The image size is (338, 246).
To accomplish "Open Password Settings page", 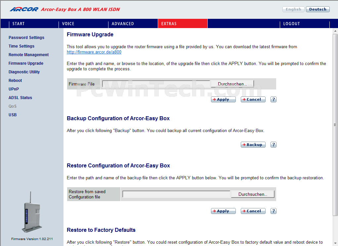I will coord(26,37).
